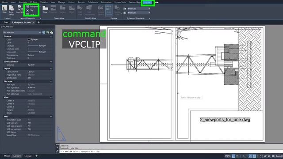Click Select Objects icon in Properties palette

click(x=48, y=32)
